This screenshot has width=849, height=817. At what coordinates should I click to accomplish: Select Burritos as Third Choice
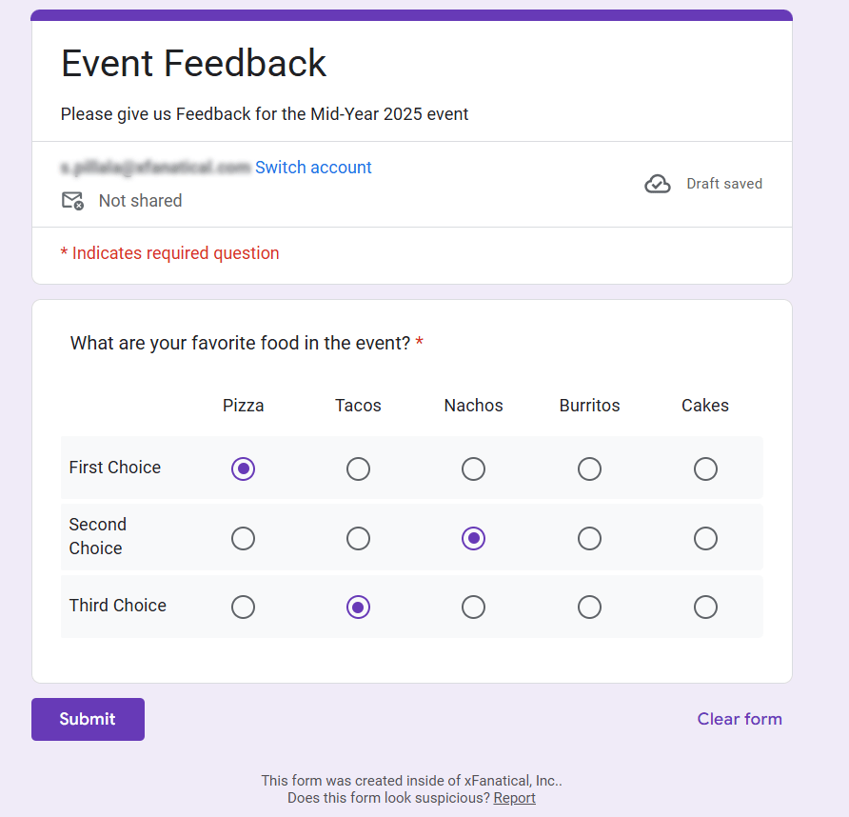pos(589,607)
